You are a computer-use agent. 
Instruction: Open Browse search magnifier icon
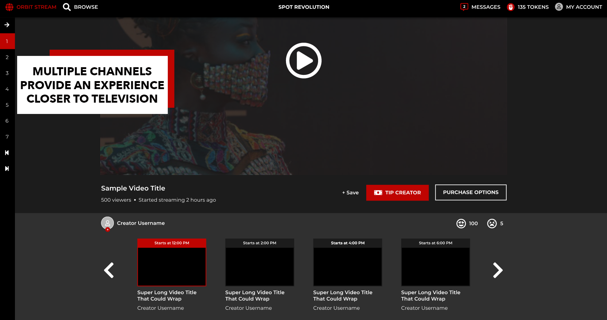(x=67, y=7)
